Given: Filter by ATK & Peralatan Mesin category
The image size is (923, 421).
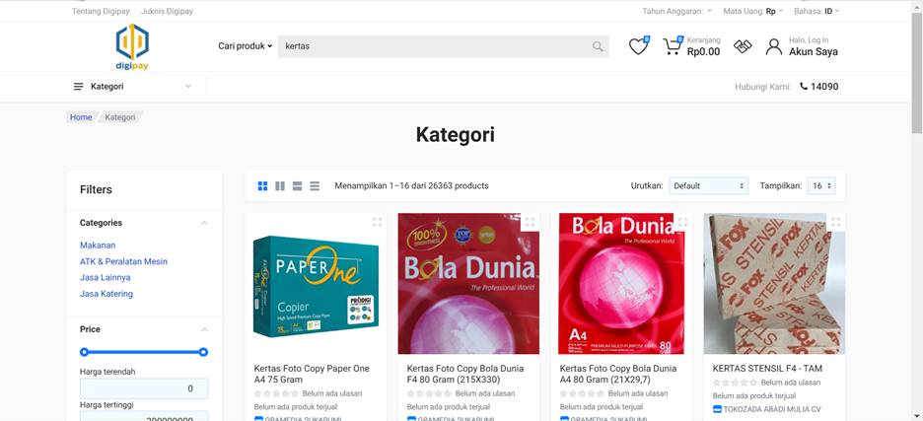Looking at the screenshot, I should point(123,261).
